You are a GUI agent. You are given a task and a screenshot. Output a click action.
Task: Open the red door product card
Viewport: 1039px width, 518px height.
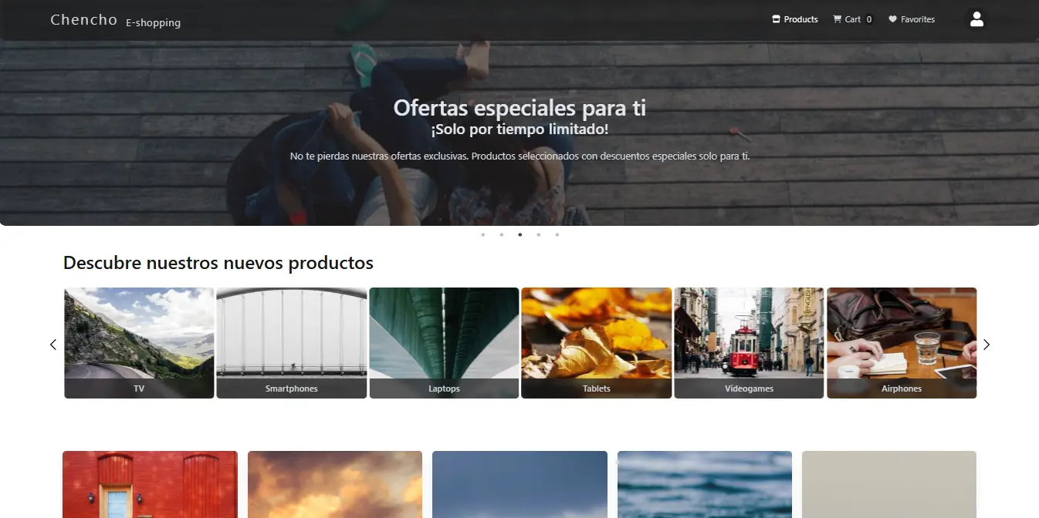pyautogui.click(x=150, y=484)
